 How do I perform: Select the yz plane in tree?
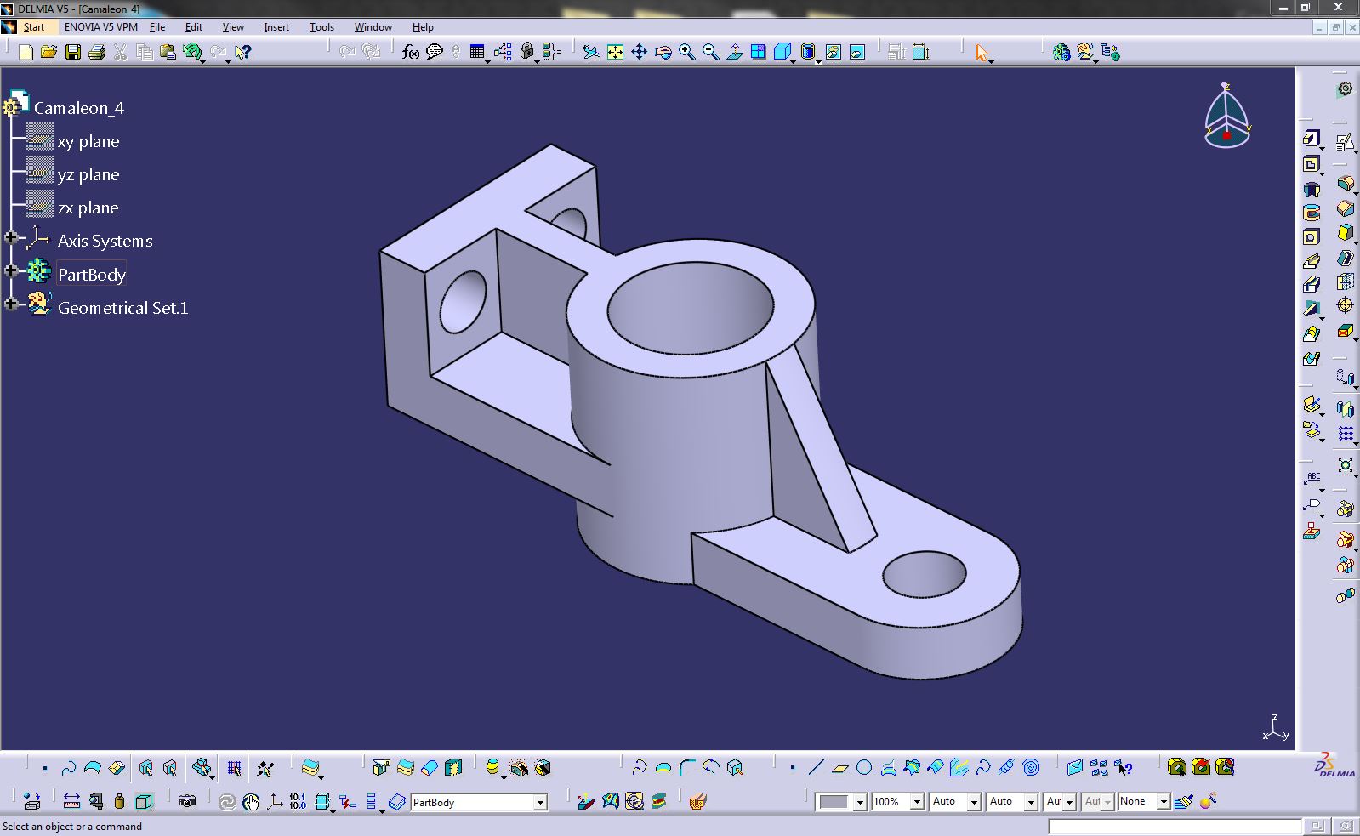pyautogui.click(x=88, y=174)
